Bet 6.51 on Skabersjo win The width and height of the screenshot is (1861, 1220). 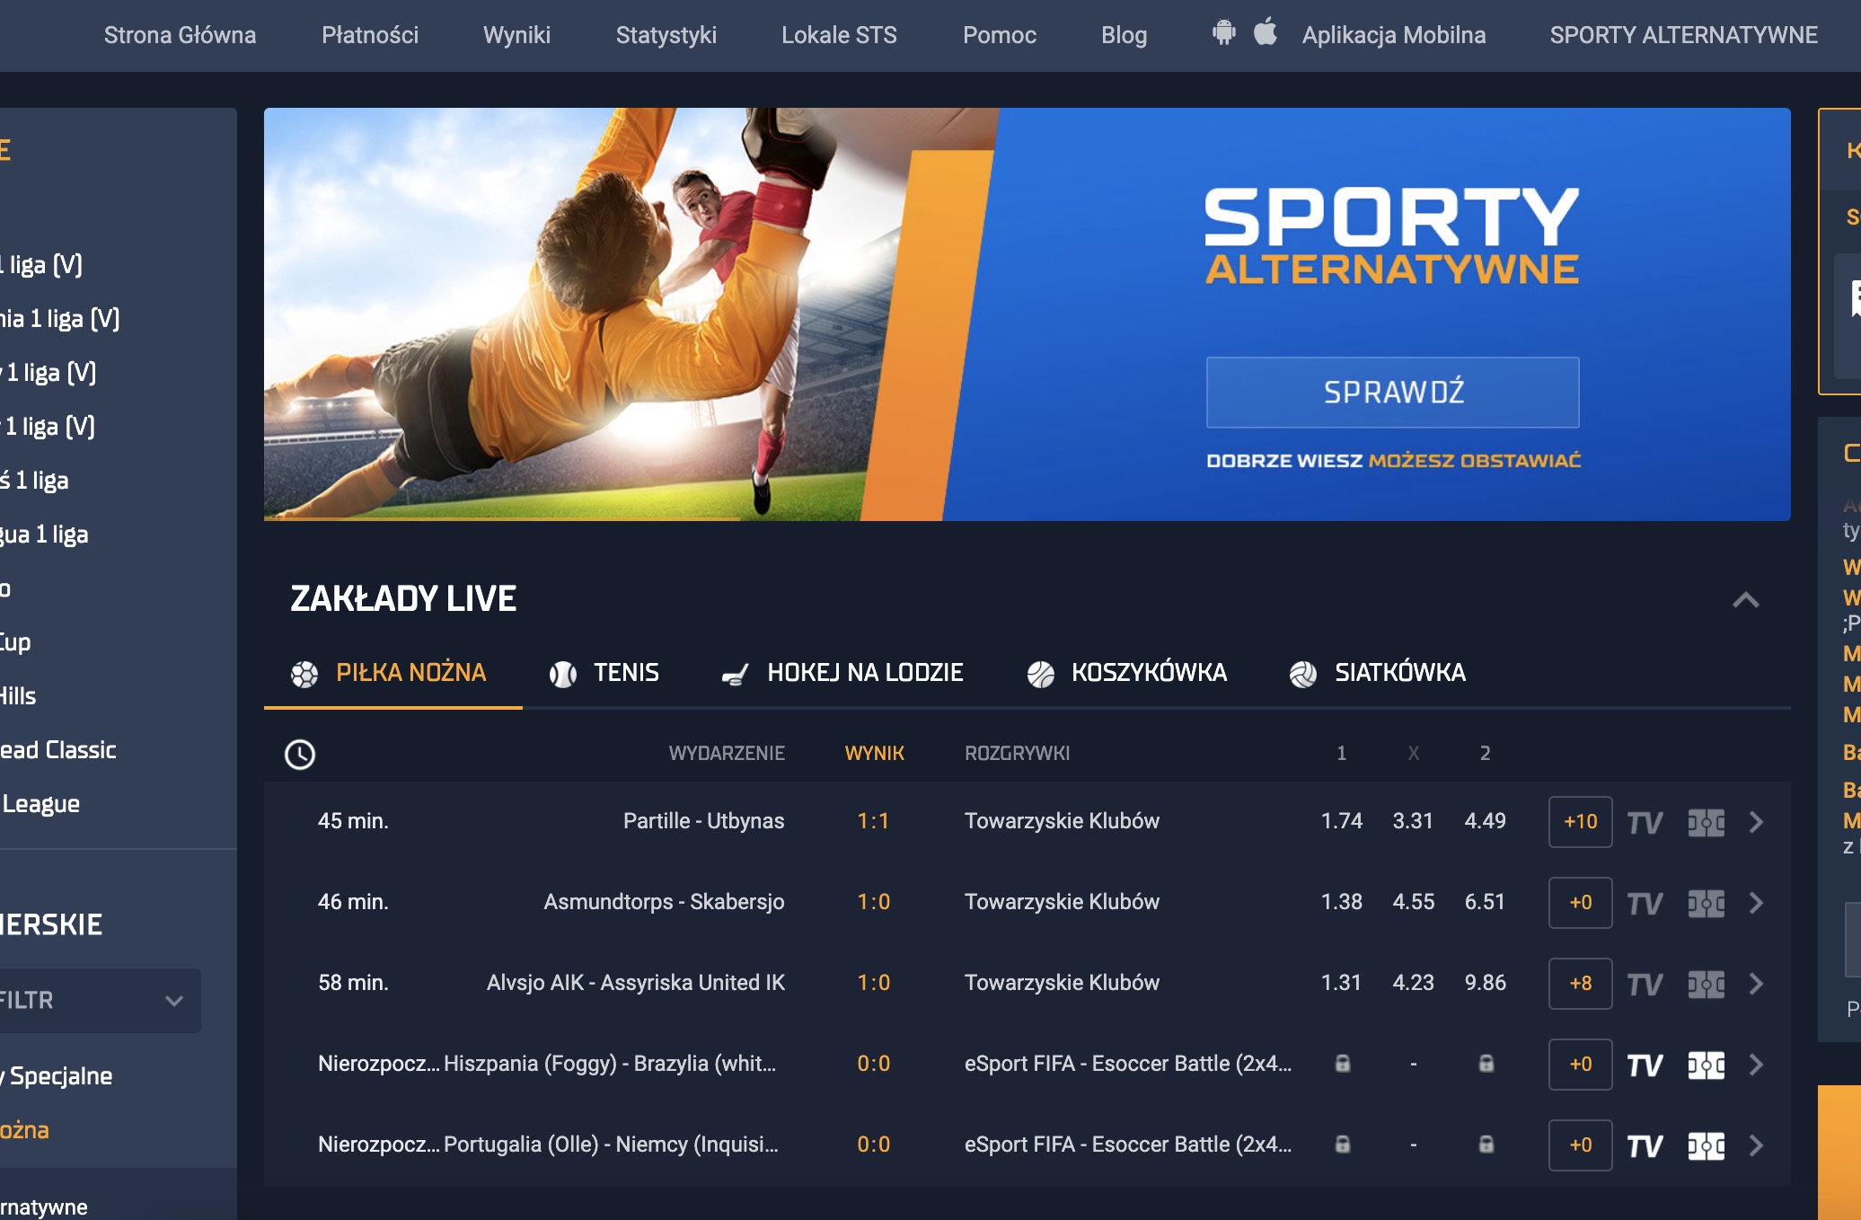(x=1485, y=902)
